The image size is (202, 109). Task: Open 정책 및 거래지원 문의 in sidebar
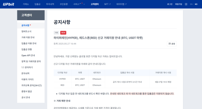coord(31,61)
